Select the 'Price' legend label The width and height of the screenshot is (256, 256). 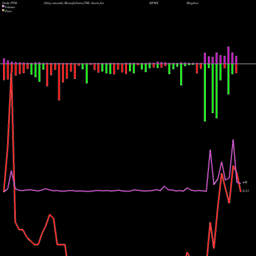coord(8,11)
